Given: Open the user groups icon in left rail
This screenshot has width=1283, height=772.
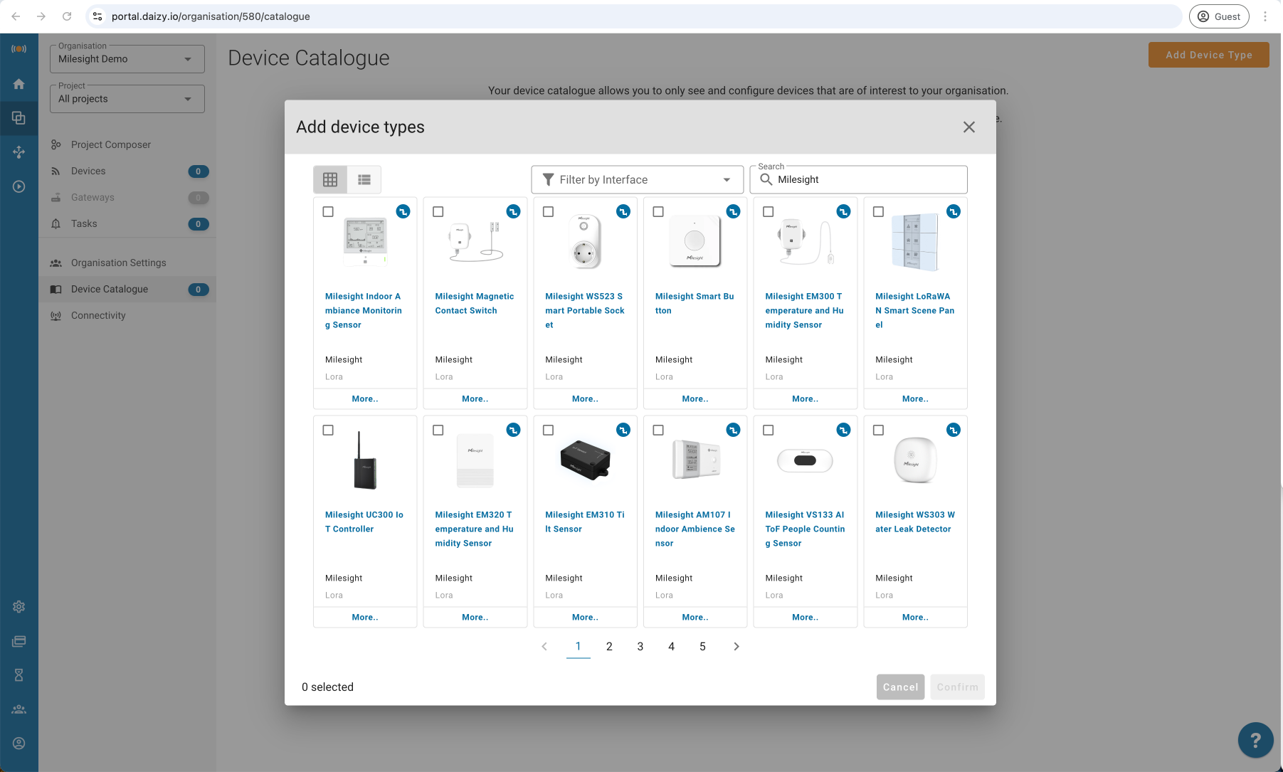Looking at the screenshot, I should pos(19,709).
